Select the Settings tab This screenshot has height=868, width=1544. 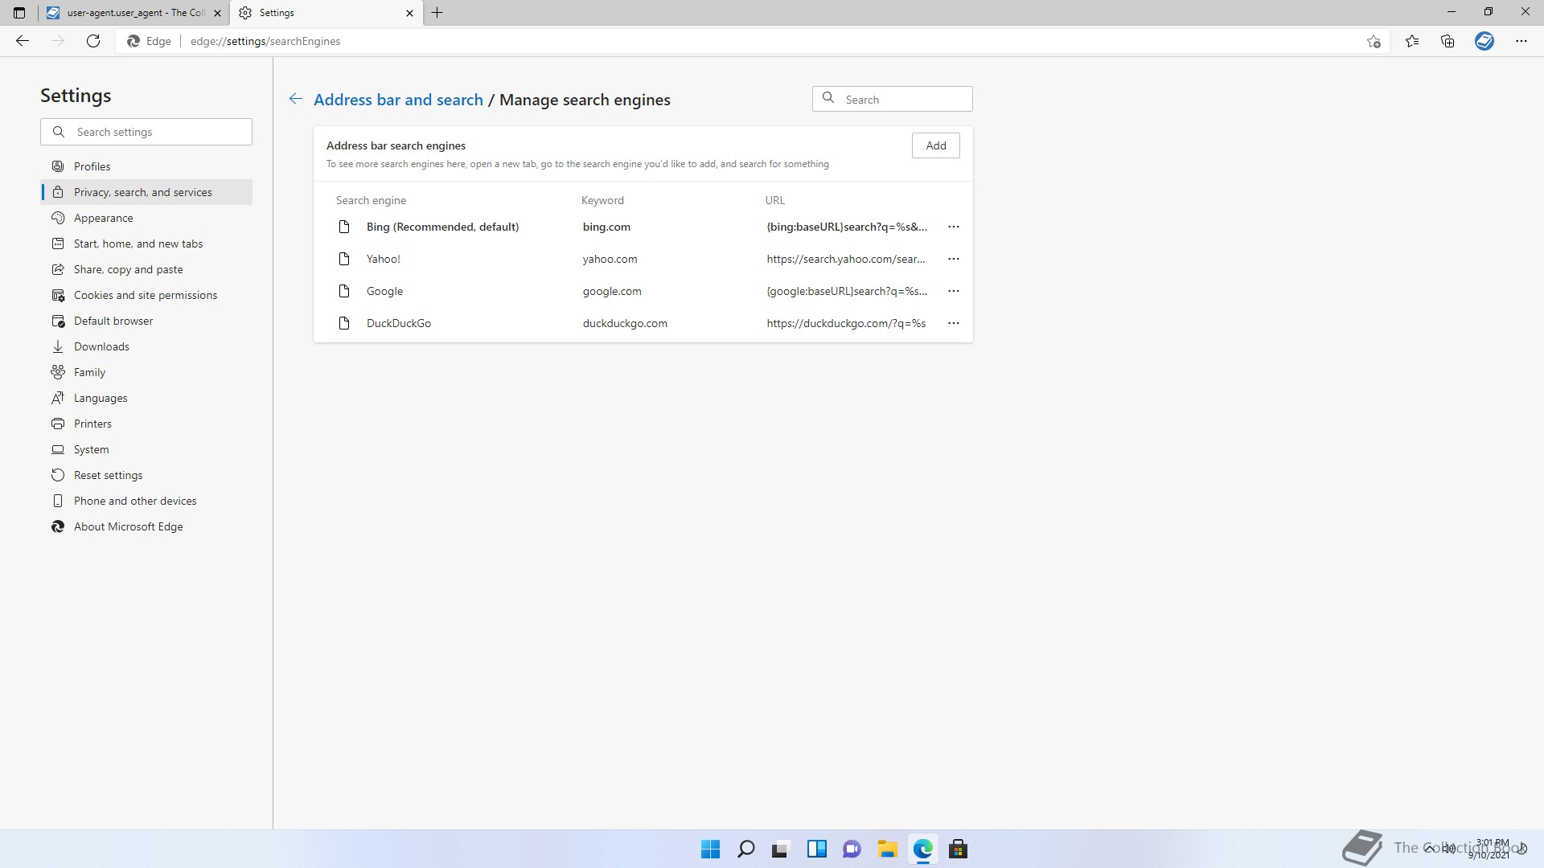point(326,13)
